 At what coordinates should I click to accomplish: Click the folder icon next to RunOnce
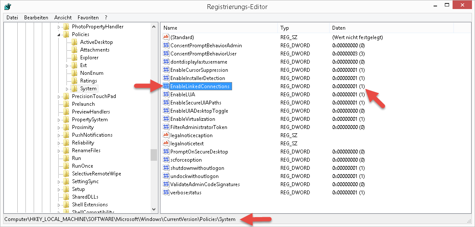66,166
